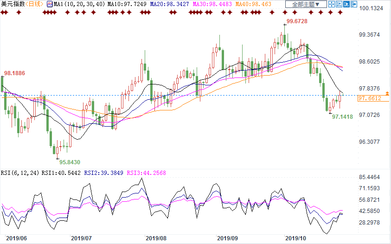
Task: Click the RSI(6,12,24) indicator label
Action: point(20,173)
